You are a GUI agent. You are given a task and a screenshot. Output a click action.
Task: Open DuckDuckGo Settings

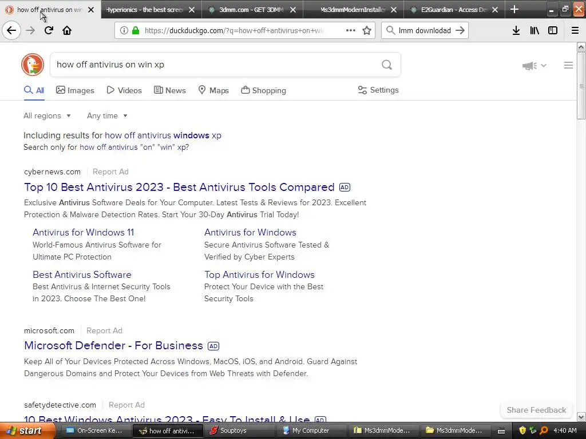click(x=378, y=90)
